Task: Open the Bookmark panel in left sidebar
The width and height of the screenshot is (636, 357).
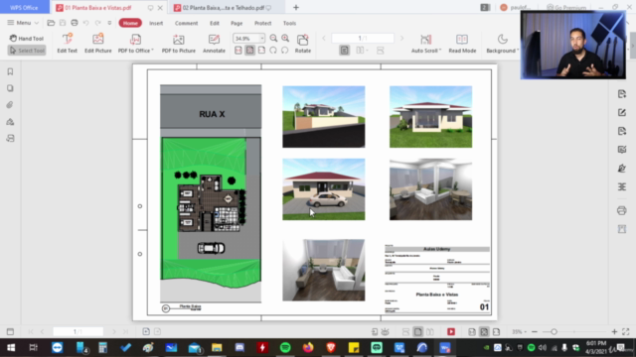Action: coord(10,71)
